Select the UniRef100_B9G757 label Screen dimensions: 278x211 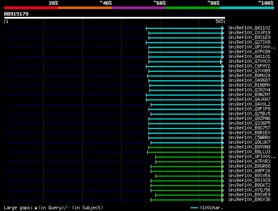pyautogui.click(x=249, y=128)
